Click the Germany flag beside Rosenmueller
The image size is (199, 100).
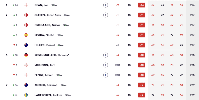pos(26,55)
